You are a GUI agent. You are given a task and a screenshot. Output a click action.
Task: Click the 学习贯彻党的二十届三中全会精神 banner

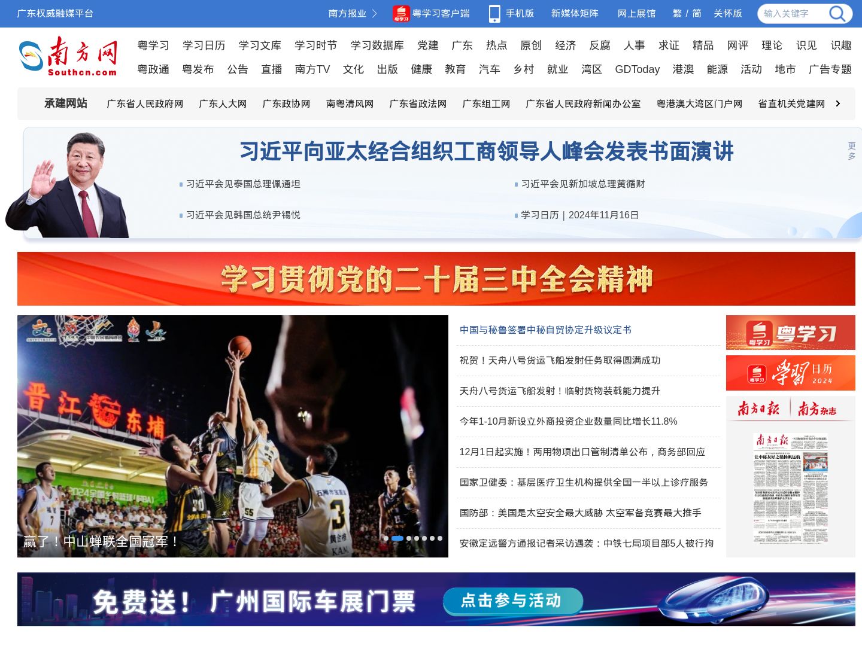click(x=436, y=279)
